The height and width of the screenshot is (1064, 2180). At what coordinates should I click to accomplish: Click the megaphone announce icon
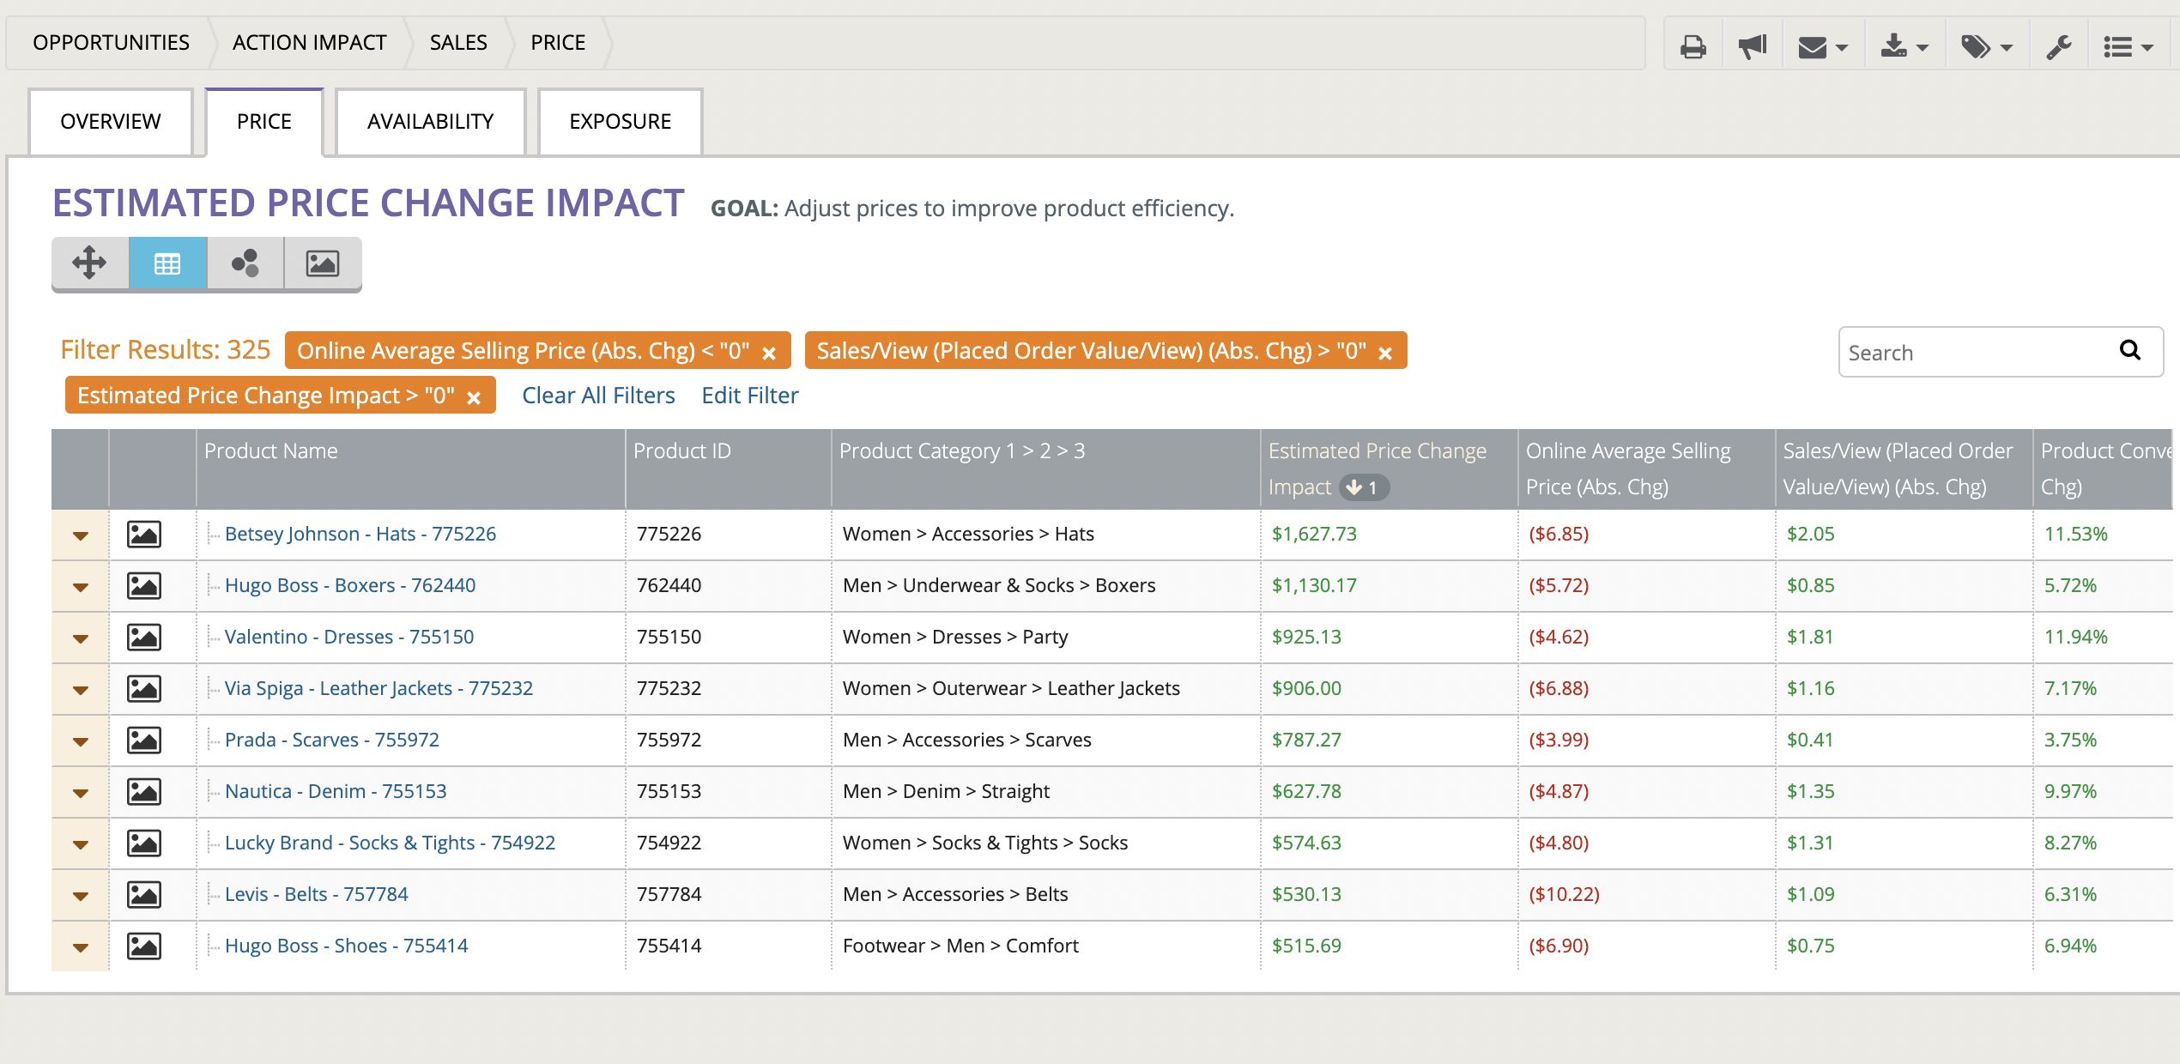1752,45
